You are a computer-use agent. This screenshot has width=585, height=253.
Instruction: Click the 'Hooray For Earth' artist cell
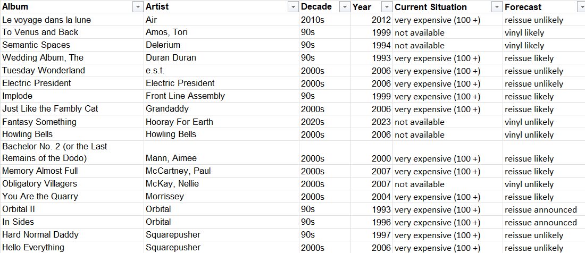click(221, 122)
